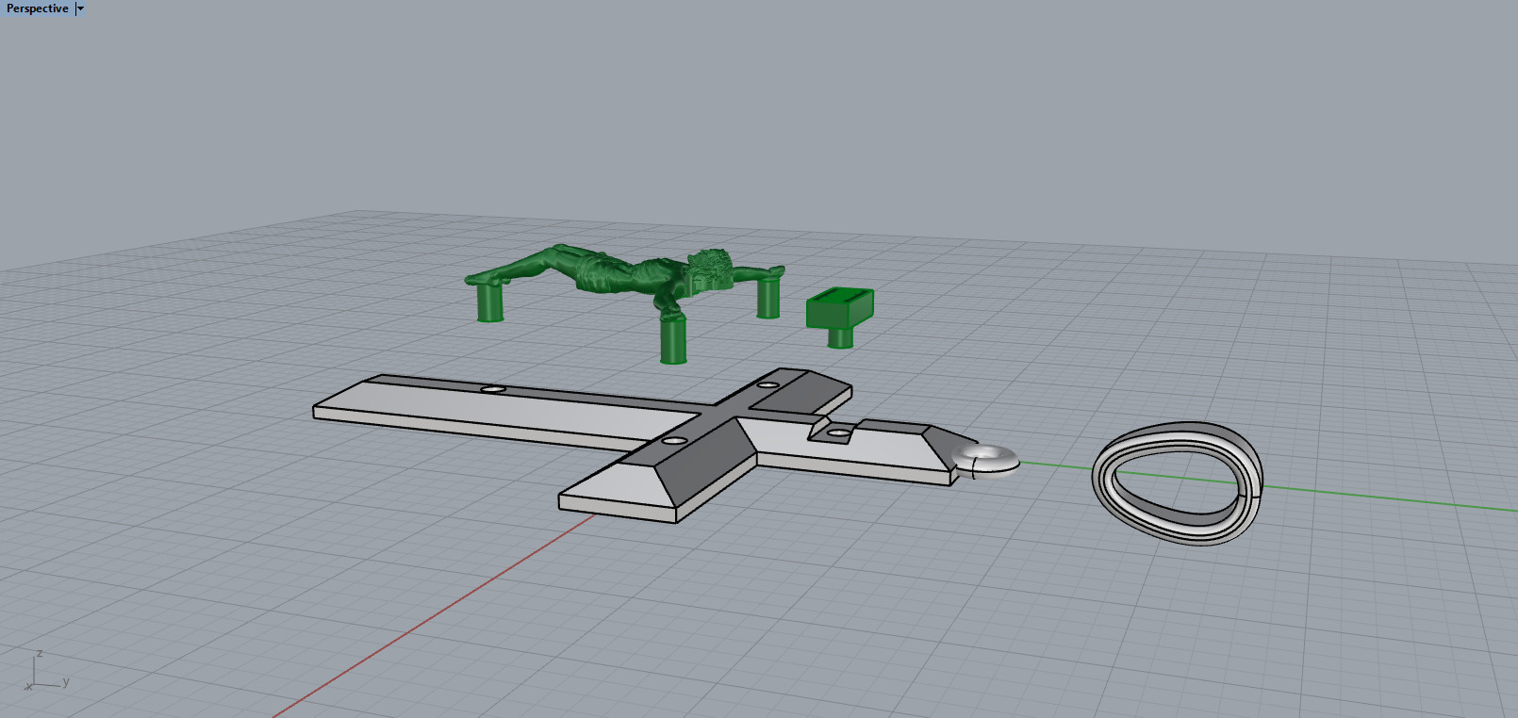Click the Perspective viewport title label

[38, 8]
